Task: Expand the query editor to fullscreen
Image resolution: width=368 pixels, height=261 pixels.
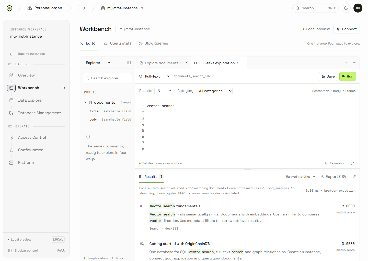Action: pos(352,163)
